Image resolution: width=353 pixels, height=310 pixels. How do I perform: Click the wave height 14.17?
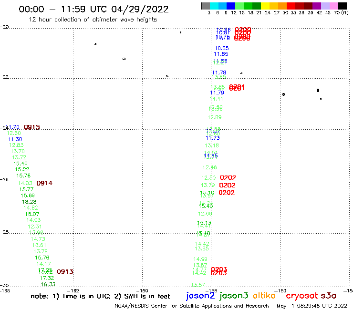tap(44, 264)
